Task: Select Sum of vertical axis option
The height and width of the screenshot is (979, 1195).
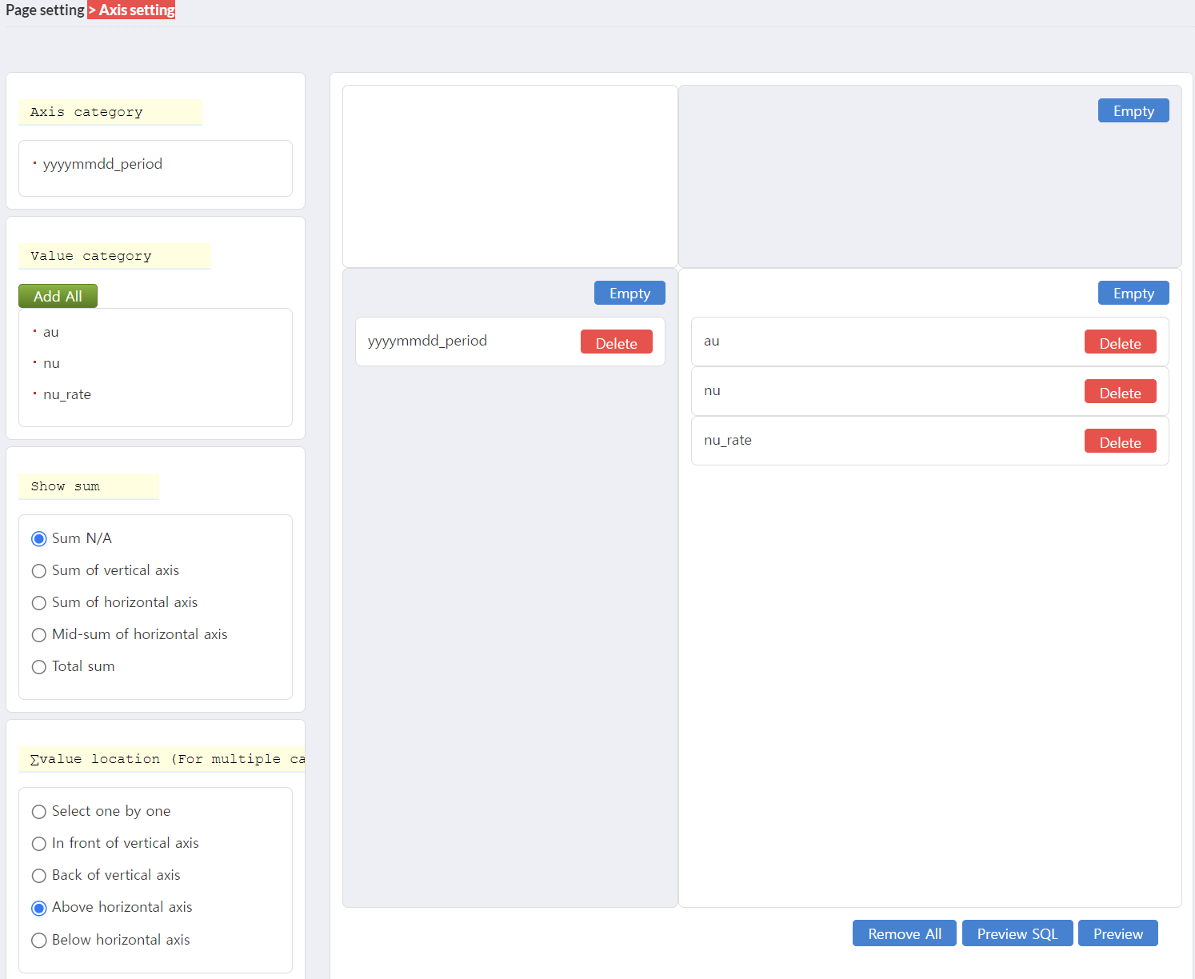Action: [38, 571]
